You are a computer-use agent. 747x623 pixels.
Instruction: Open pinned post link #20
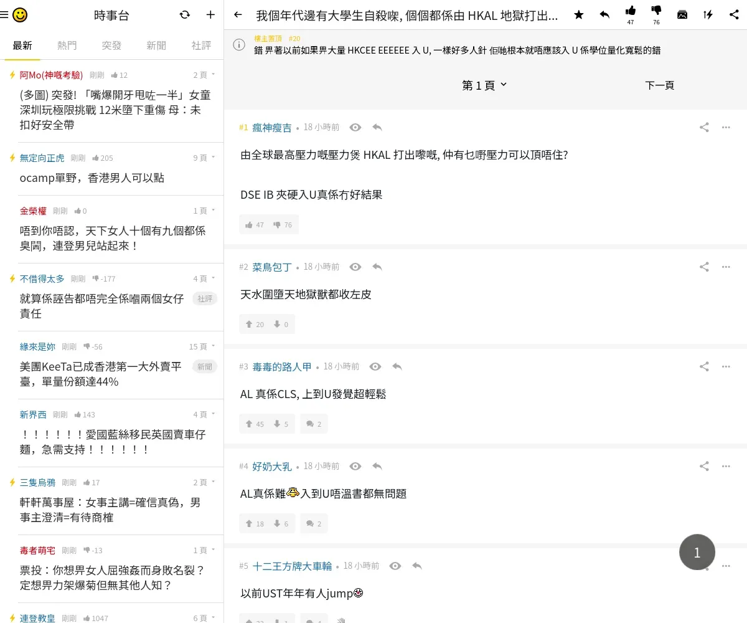click(294, 39)
